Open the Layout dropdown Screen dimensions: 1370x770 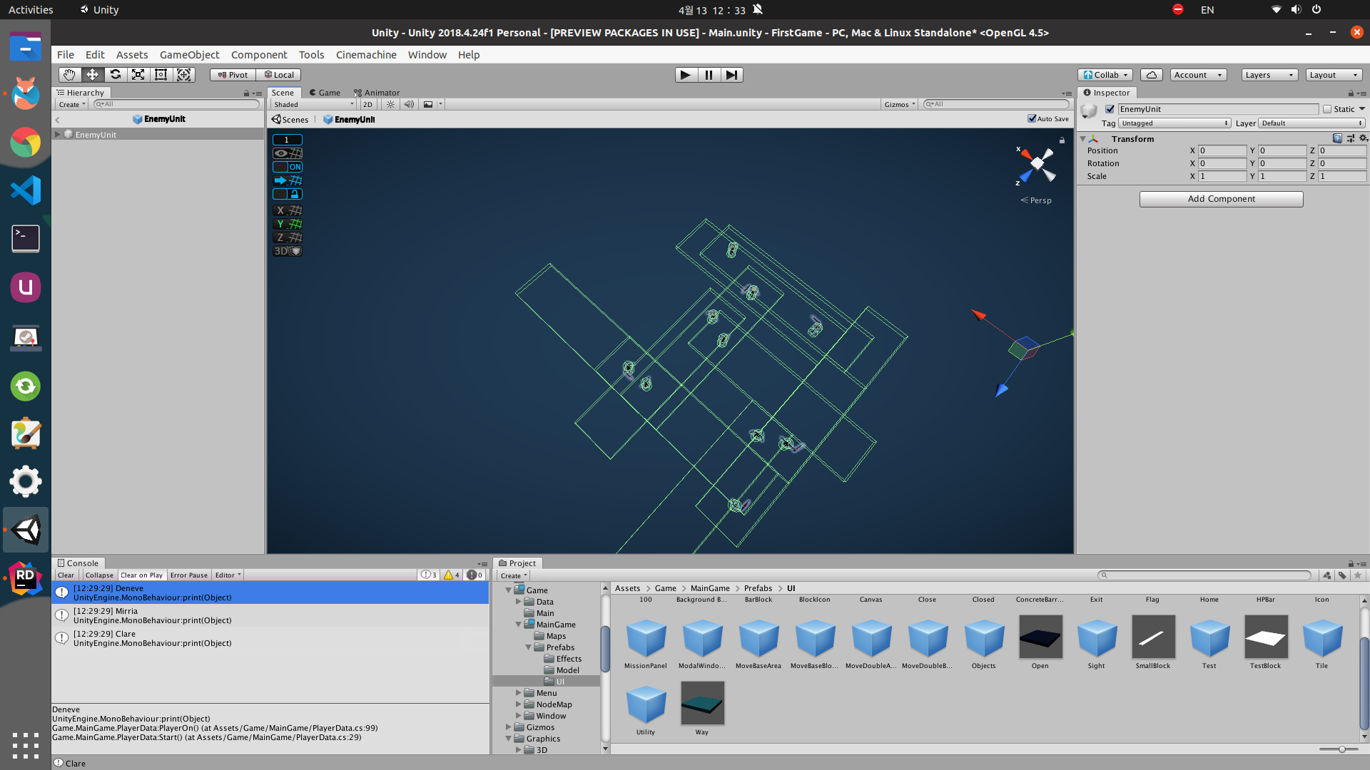1334,75
